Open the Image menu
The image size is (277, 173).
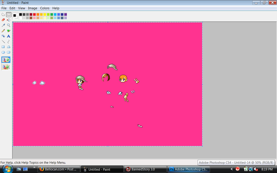tap(32, 8)
